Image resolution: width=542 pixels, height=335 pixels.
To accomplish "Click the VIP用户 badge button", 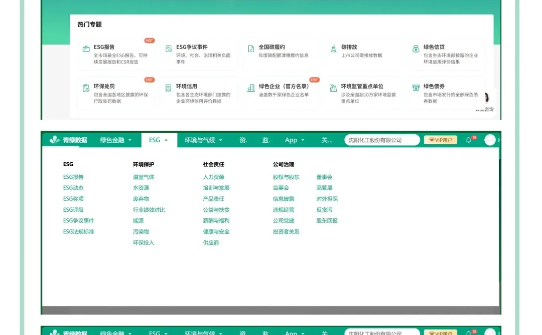I will (x=441, y=140).
